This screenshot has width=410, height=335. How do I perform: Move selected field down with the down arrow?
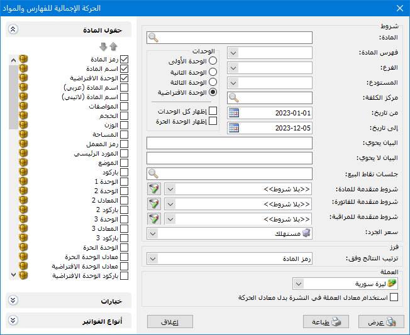click(x=103, y=46)
